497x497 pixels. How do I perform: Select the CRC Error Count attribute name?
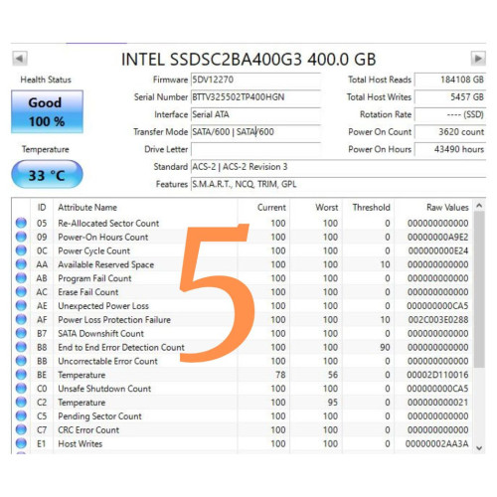(88, 430)
